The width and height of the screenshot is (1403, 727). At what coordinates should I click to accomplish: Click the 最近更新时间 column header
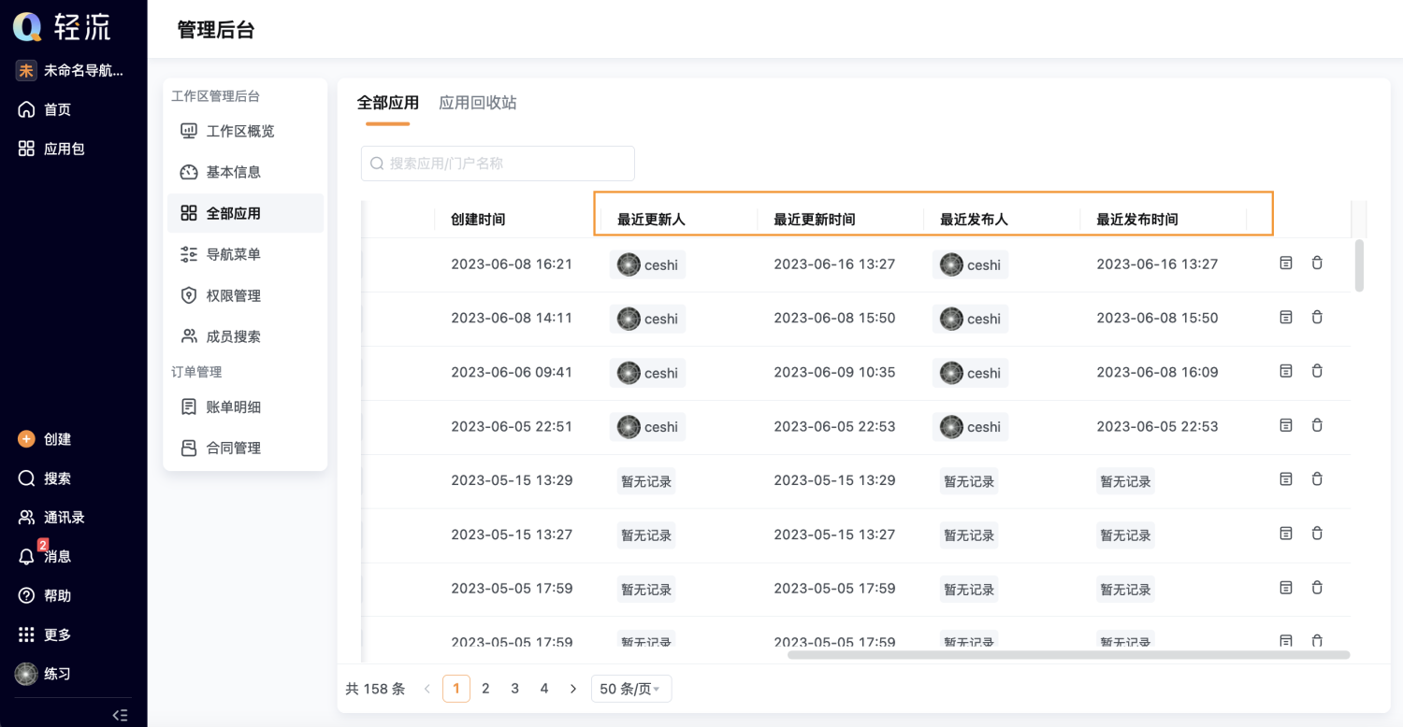point(815,220)
